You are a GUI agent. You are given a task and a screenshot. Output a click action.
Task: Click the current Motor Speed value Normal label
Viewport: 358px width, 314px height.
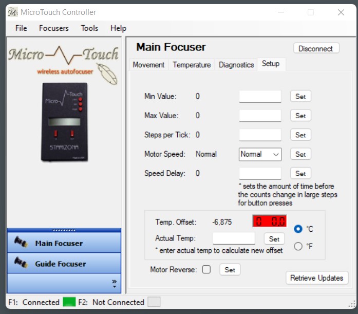206,154
